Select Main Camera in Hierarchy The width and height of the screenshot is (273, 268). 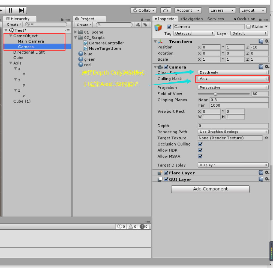pyautogui.click(x=31, y=41)
